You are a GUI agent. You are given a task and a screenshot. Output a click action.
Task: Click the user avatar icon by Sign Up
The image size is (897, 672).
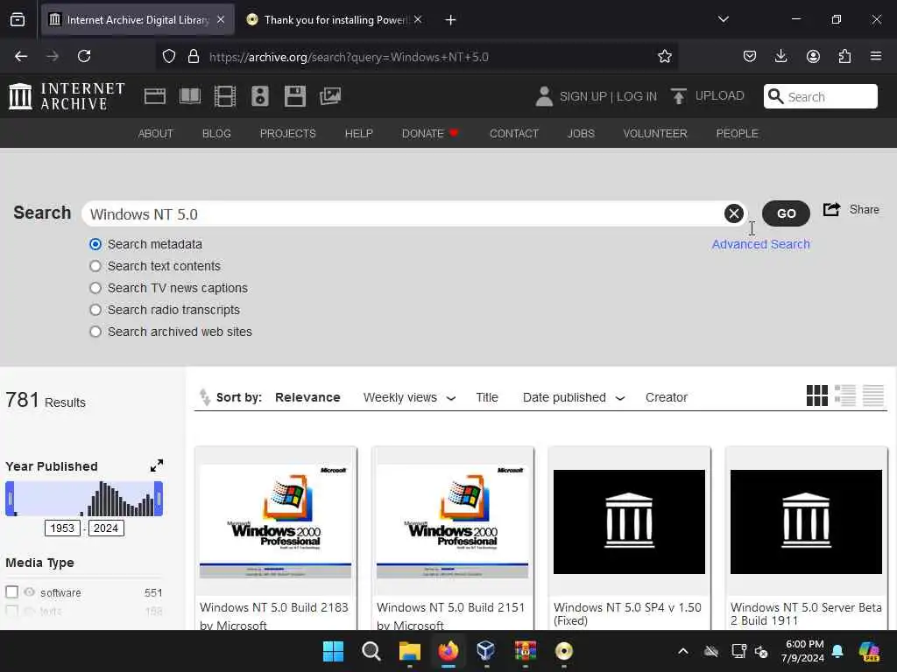pos(544,96)
